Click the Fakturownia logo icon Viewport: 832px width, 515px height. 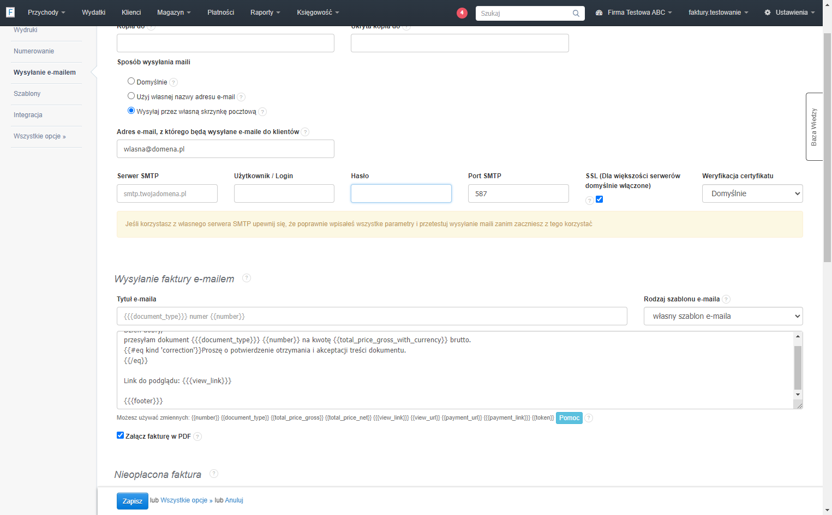[10, 12]
